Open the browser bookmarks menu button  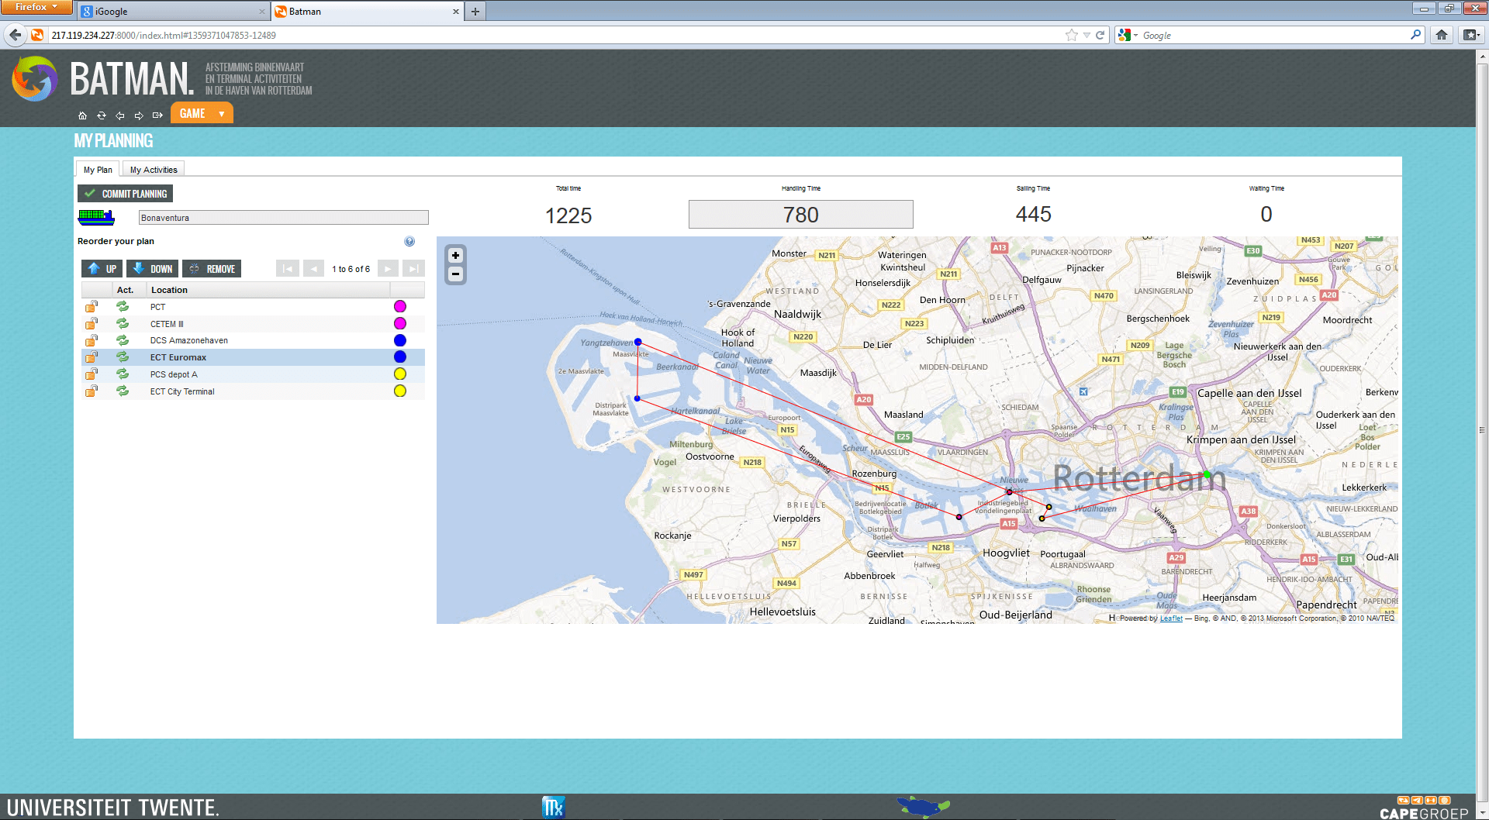coord(1470,35)
